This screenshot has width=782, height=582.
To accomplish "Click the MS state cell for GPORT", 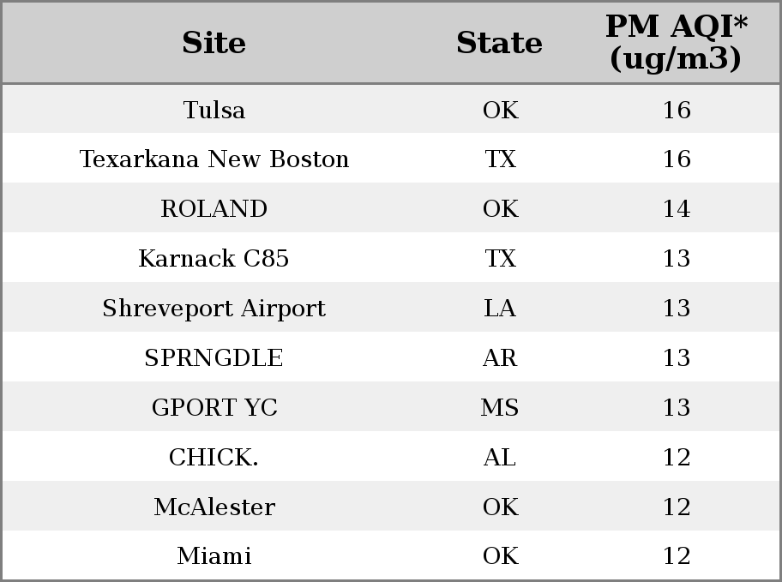I will coord(500,407).
